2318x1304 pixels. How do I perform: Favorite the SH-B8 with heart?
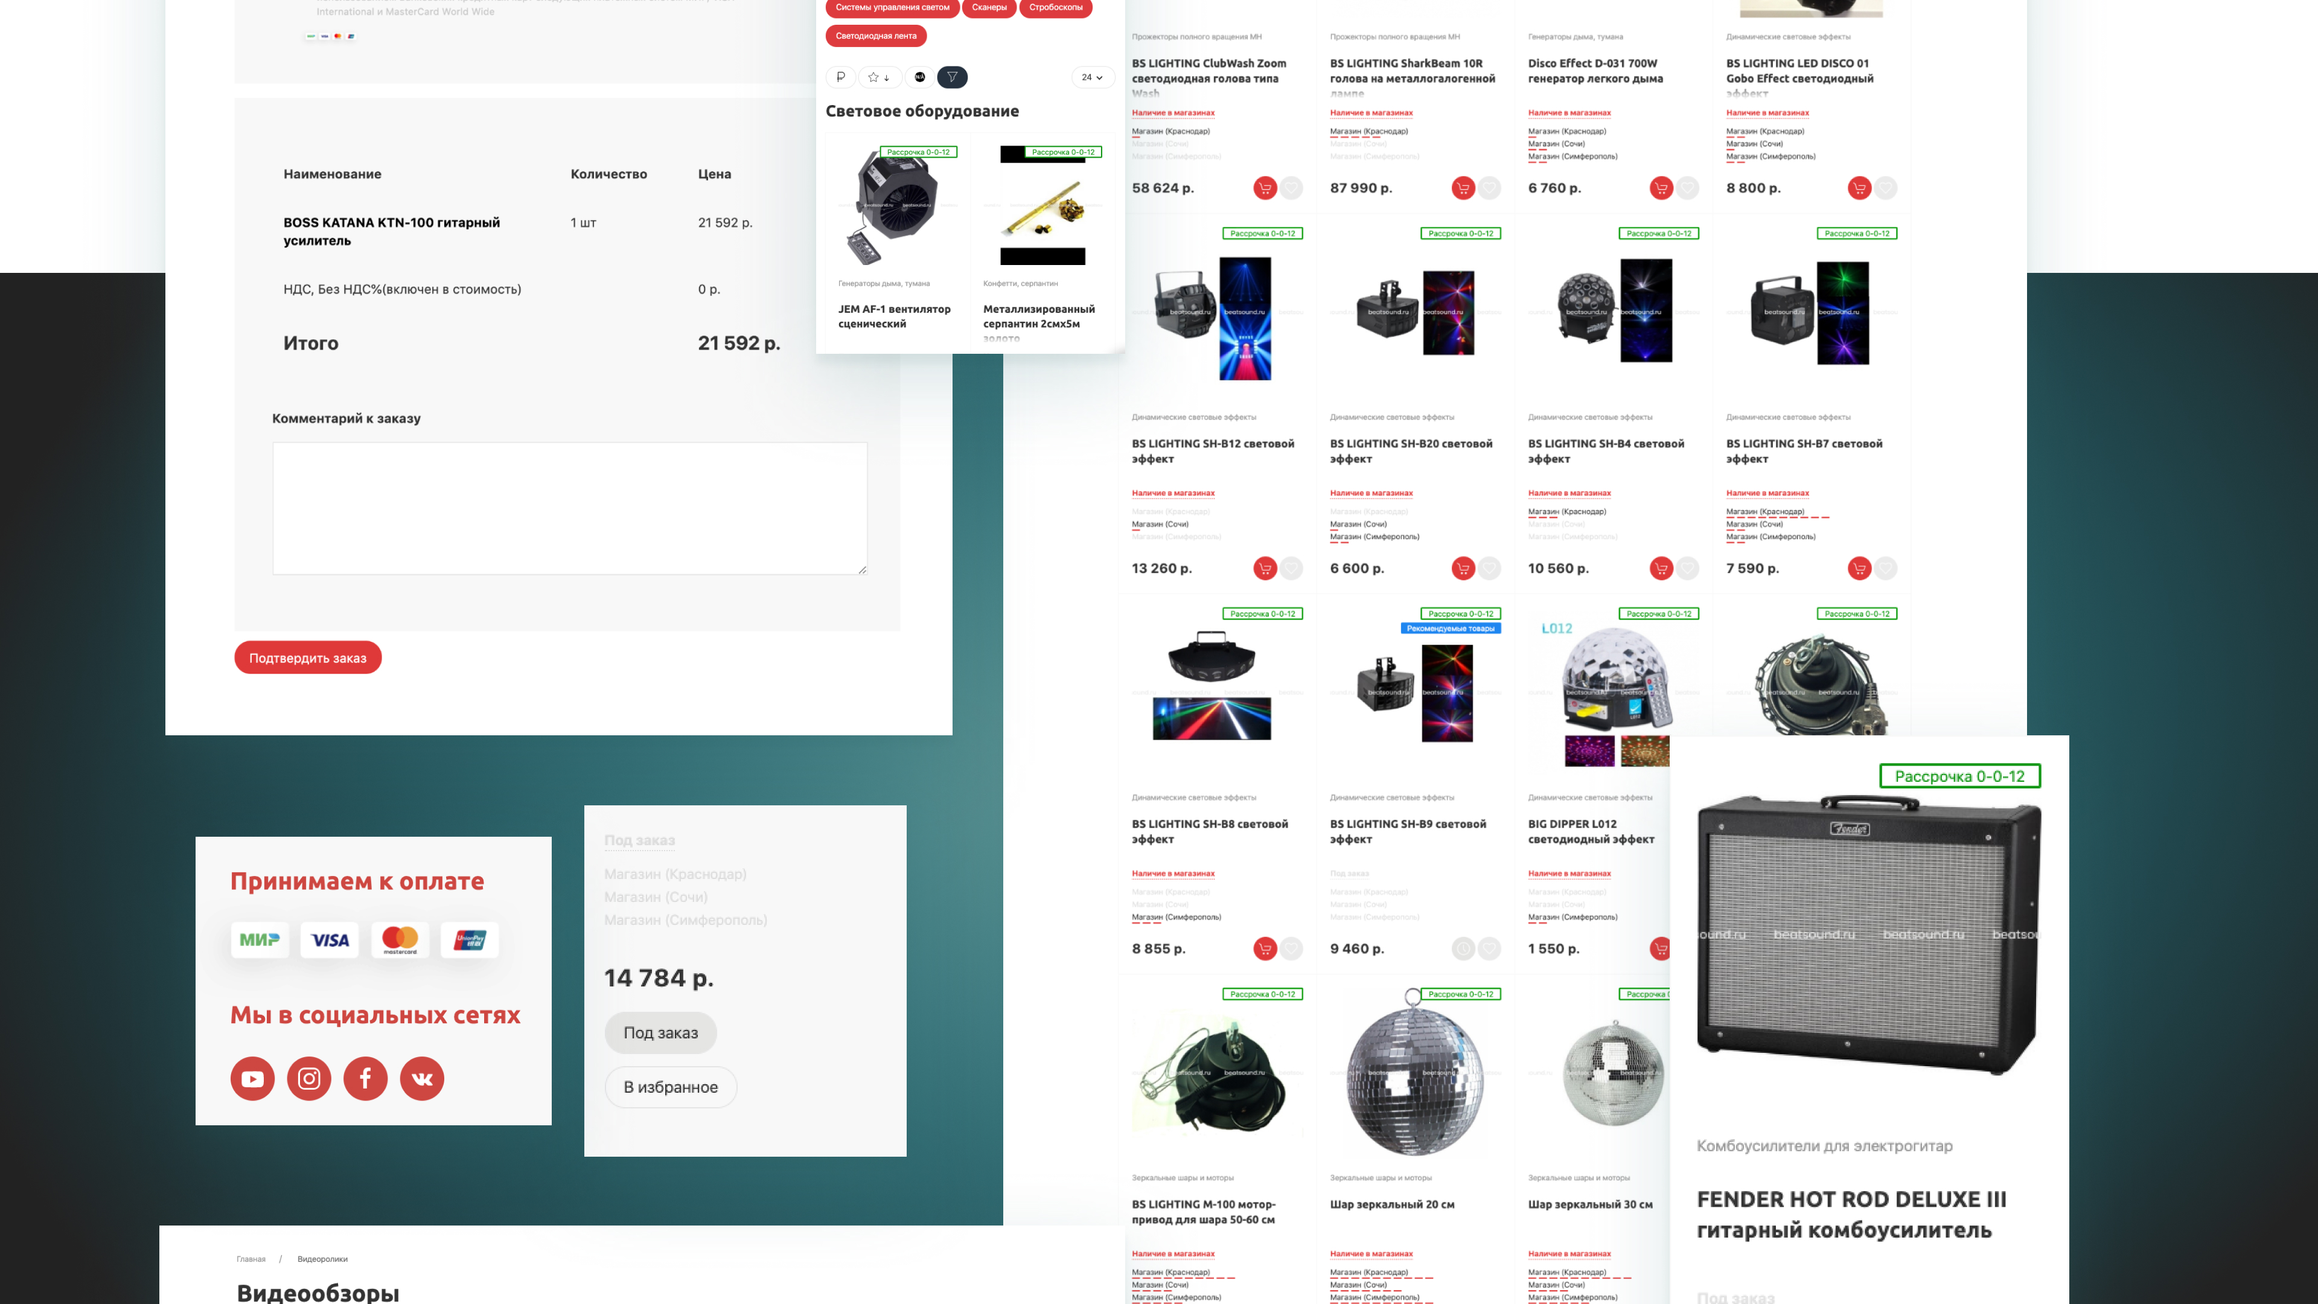click(1292, 948)
